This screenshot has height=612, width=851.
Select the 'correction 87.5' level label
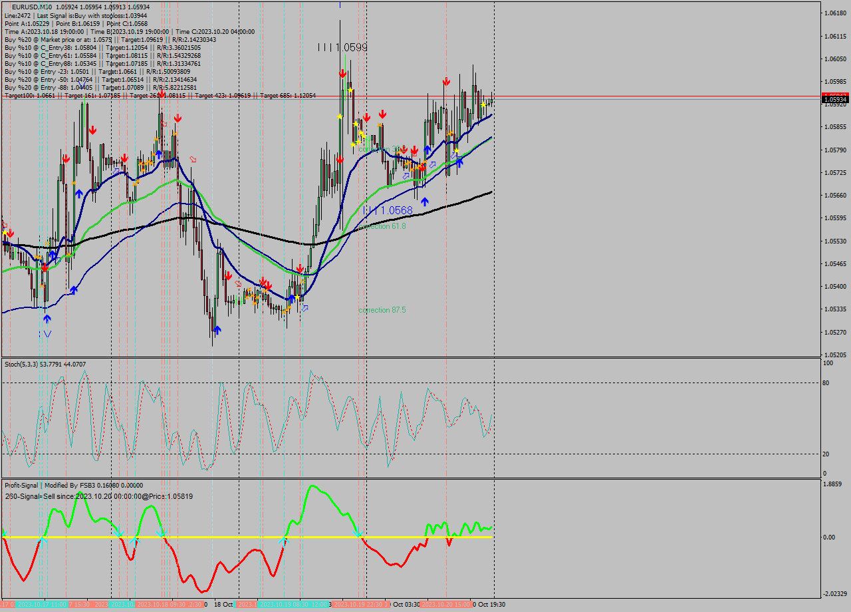tap(382, 310)
